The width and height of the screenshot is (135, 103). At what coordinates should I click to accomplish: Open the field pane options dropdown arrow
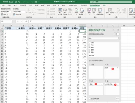(x=113, y=30)
